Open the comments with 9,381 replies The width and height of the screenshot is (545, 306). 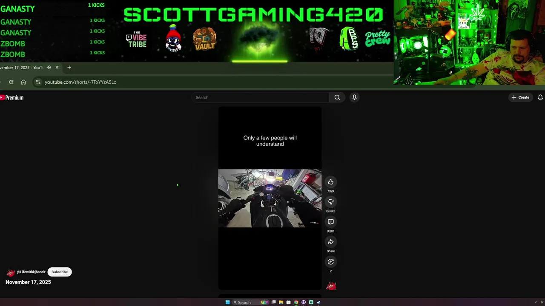(x=331, y=222)
